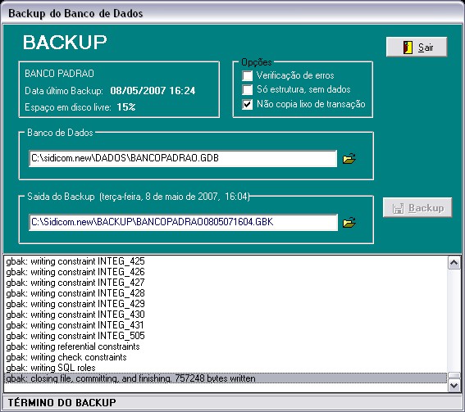Image resolution: width=465 pixels, height=412 pixels.
Task: Select log line writing constraint INTEG_425
Action: [x=226, y=261]
